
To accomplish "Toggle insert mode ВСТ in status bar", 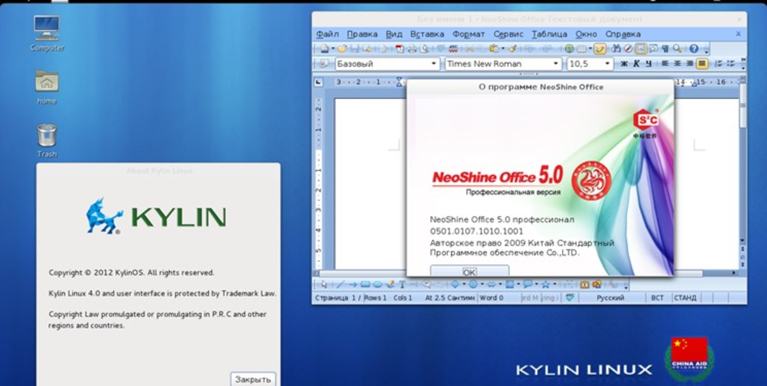I will pyautogui.click(x=657, y=298).
